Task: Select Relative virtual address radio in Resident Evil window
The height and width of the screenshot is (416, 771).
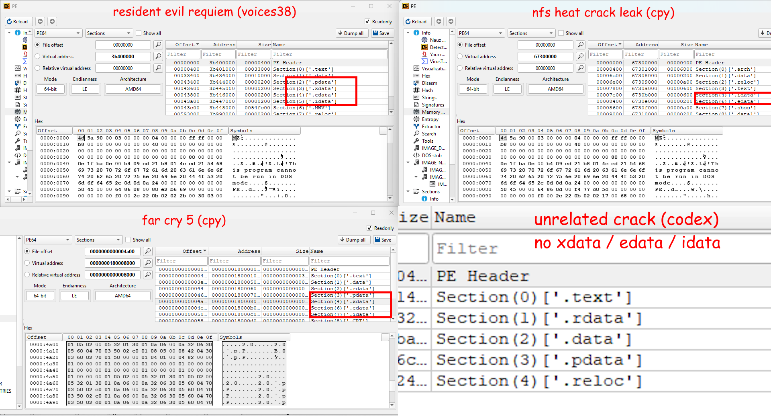Action: 37,68
